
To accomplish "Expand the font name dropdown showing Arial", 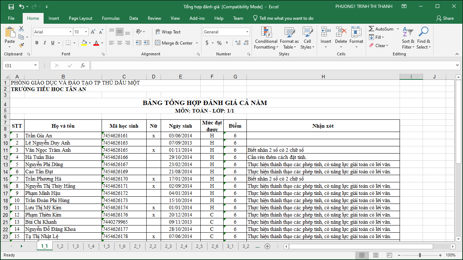I will [x=70, y=32].
